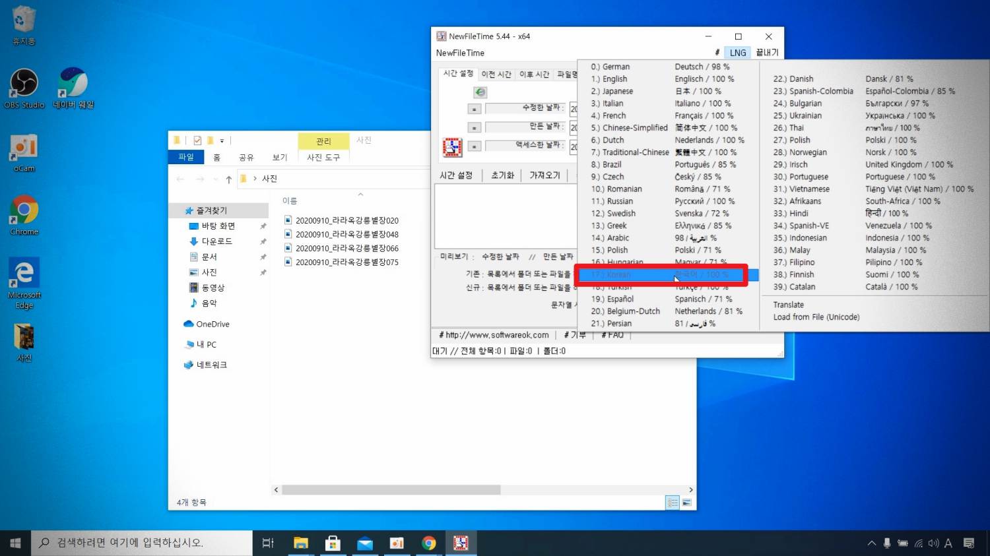Open OBS Studio from the desktop

tap(24, 84)
